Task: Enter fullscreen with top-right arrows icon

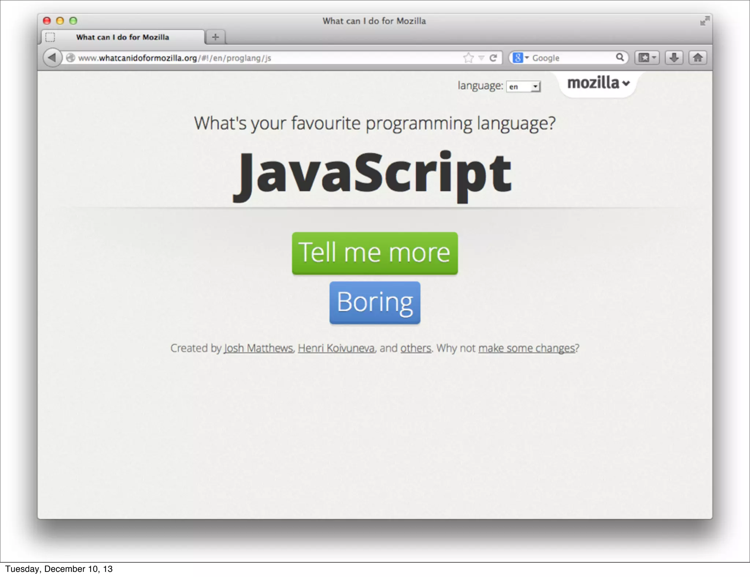Action: click(x=704, y=21)
